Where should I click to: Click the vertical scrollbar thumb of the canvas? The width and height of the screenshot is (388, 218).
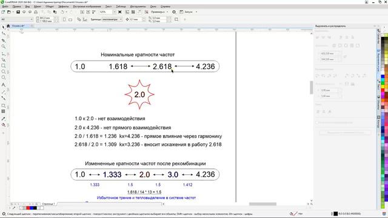(311, 87)
